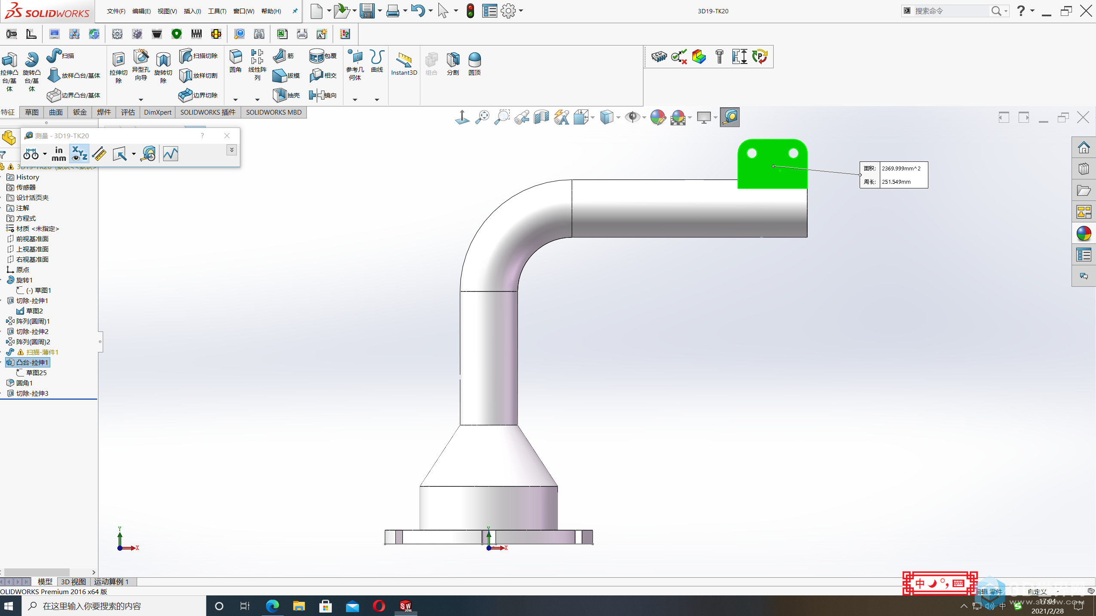This screenshot has width=1096, height=616.
Task: Click the Split (分割) tool
Action: (453, 64)
